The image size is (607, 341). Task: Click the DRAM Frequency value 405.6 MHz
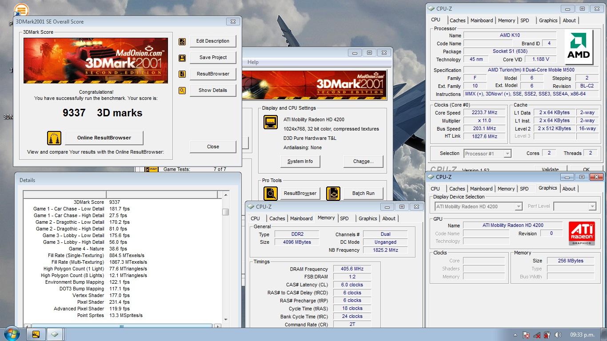coord(351,269)
